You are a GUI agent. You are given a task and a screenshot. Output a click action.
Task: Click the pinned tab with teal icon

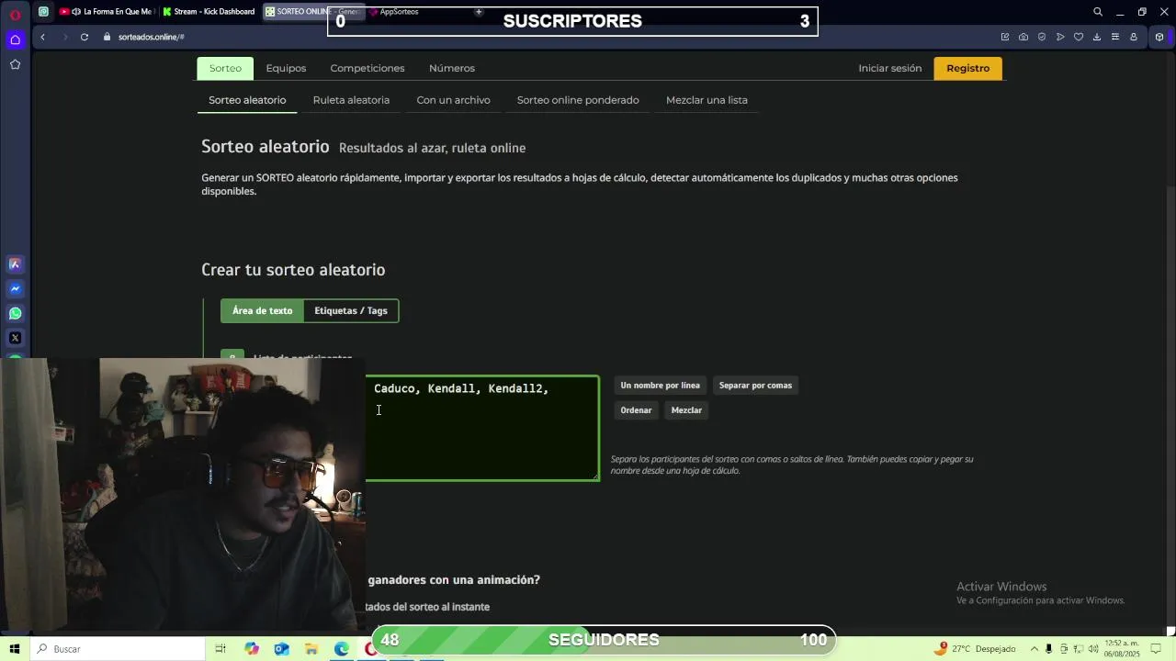[x=43, y=12]
